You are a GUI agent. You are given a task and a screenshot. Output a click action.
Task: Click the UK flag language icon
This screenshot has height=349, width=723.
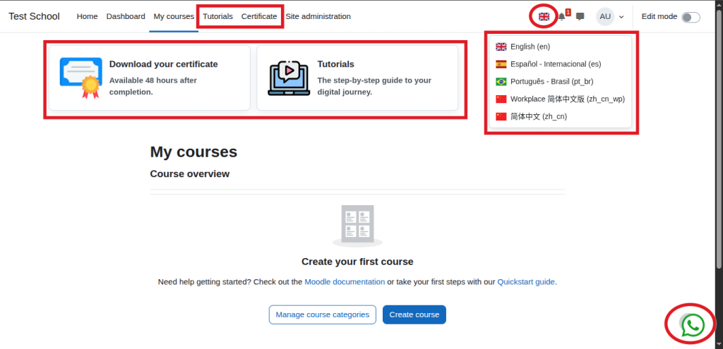tap(544, 16)
